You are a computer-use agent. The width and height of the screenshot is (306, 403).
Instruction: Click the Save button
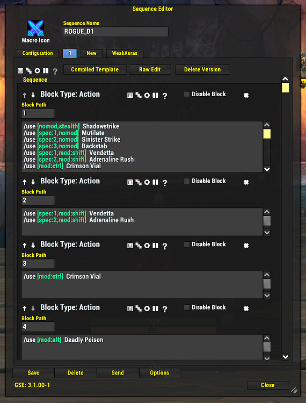tap(33, 373)
